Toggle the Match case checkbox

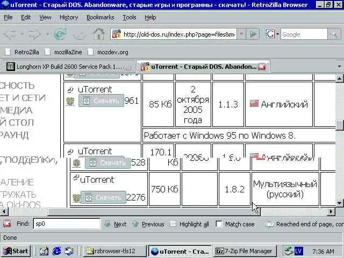click(x=219, y=224)
